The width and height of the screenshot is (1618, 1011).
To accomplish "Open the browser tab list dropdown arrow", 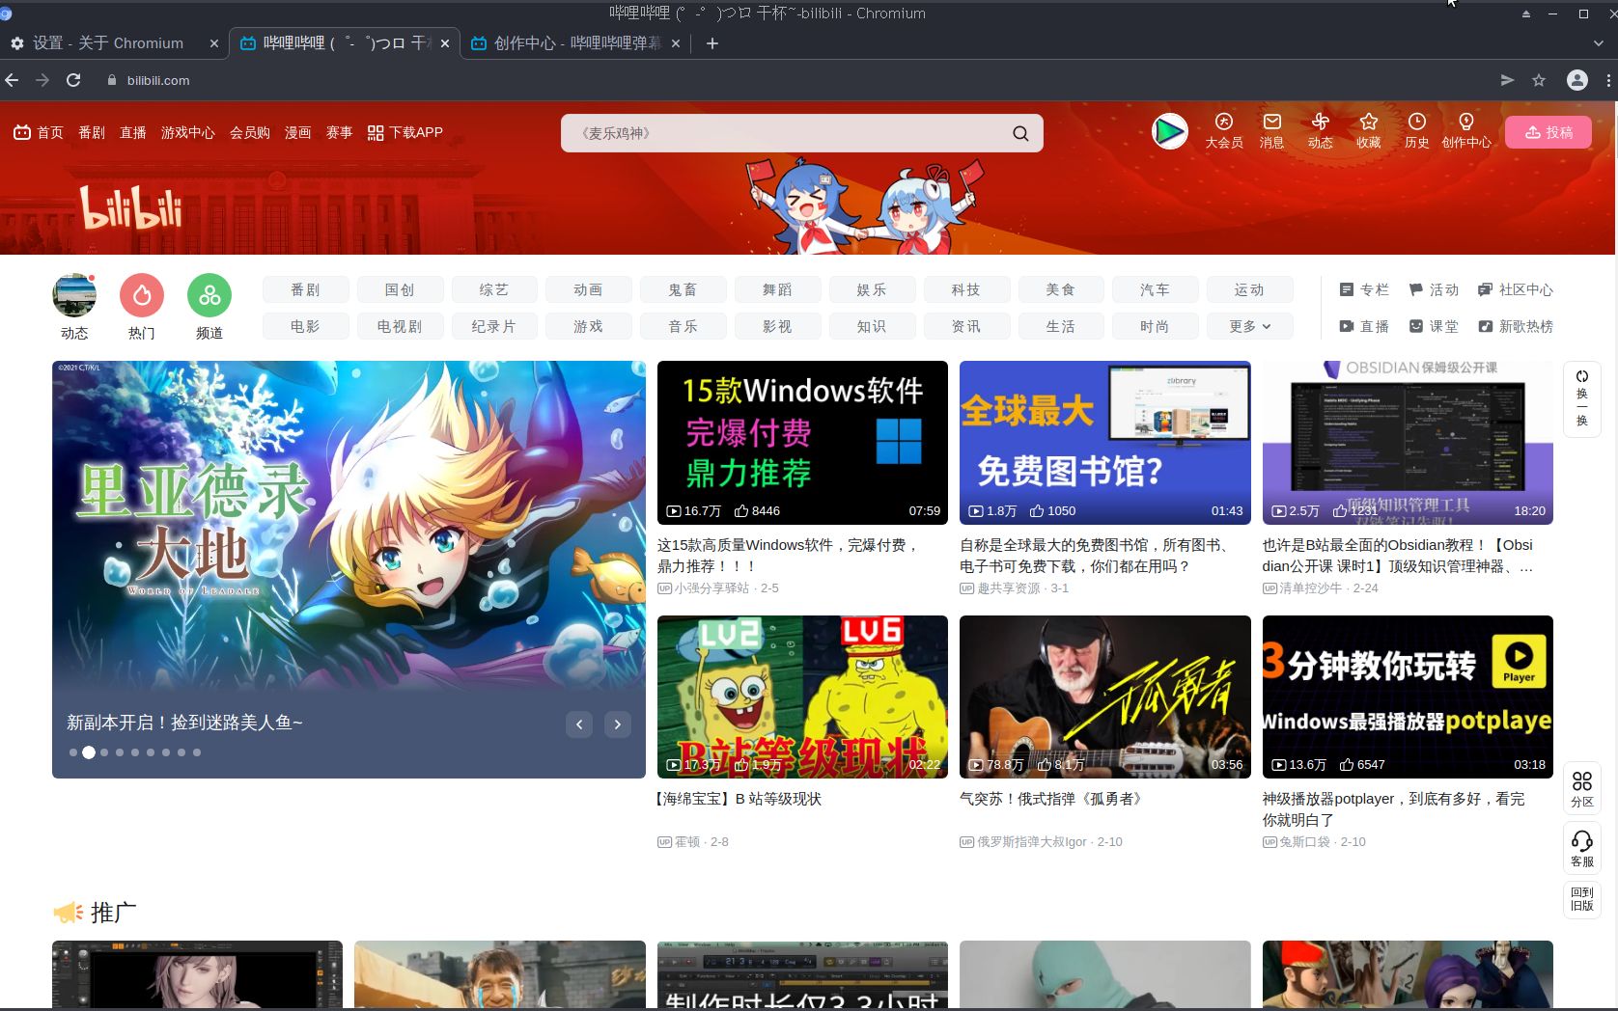I will click(x=1598, y=43).
